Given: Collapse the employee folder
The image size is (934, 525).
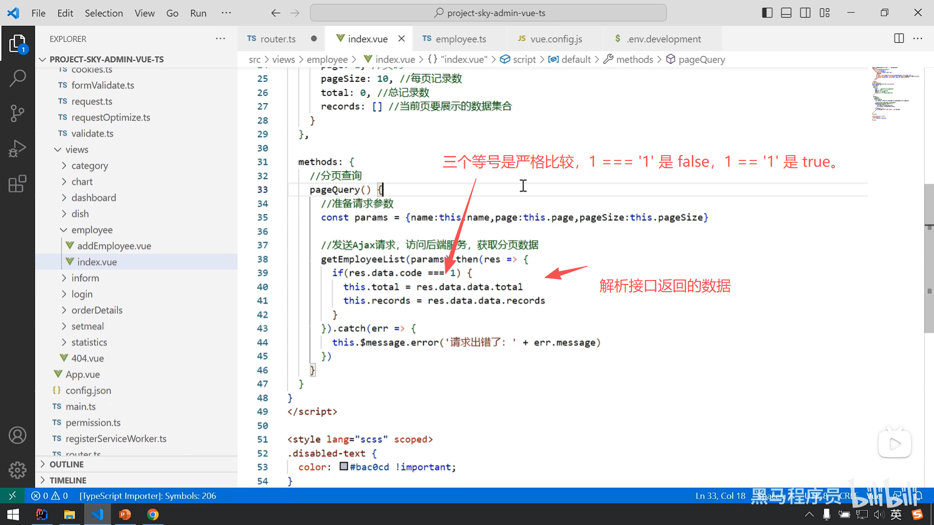Looking at the screenshot, I should (x=91, y=230).
